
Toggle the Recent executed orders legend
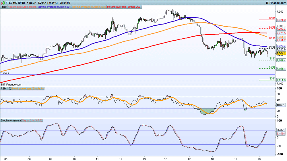point(22,7)
